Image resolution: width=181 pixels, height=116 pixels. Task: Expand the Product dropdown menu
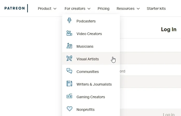[47, 9]
